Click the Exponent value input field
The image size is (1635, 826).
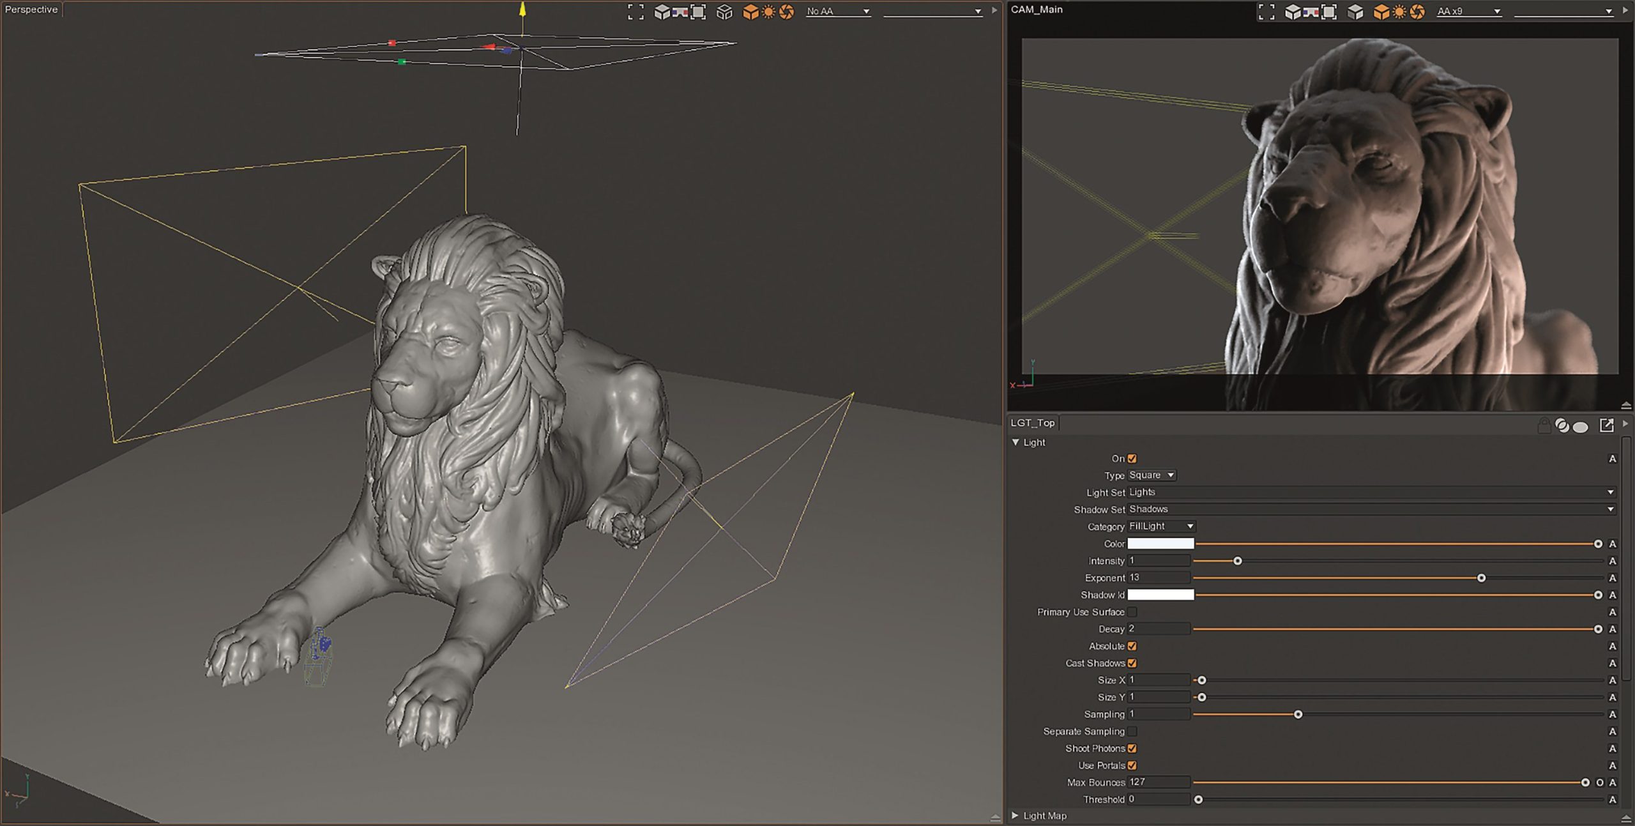[1159, 577]
